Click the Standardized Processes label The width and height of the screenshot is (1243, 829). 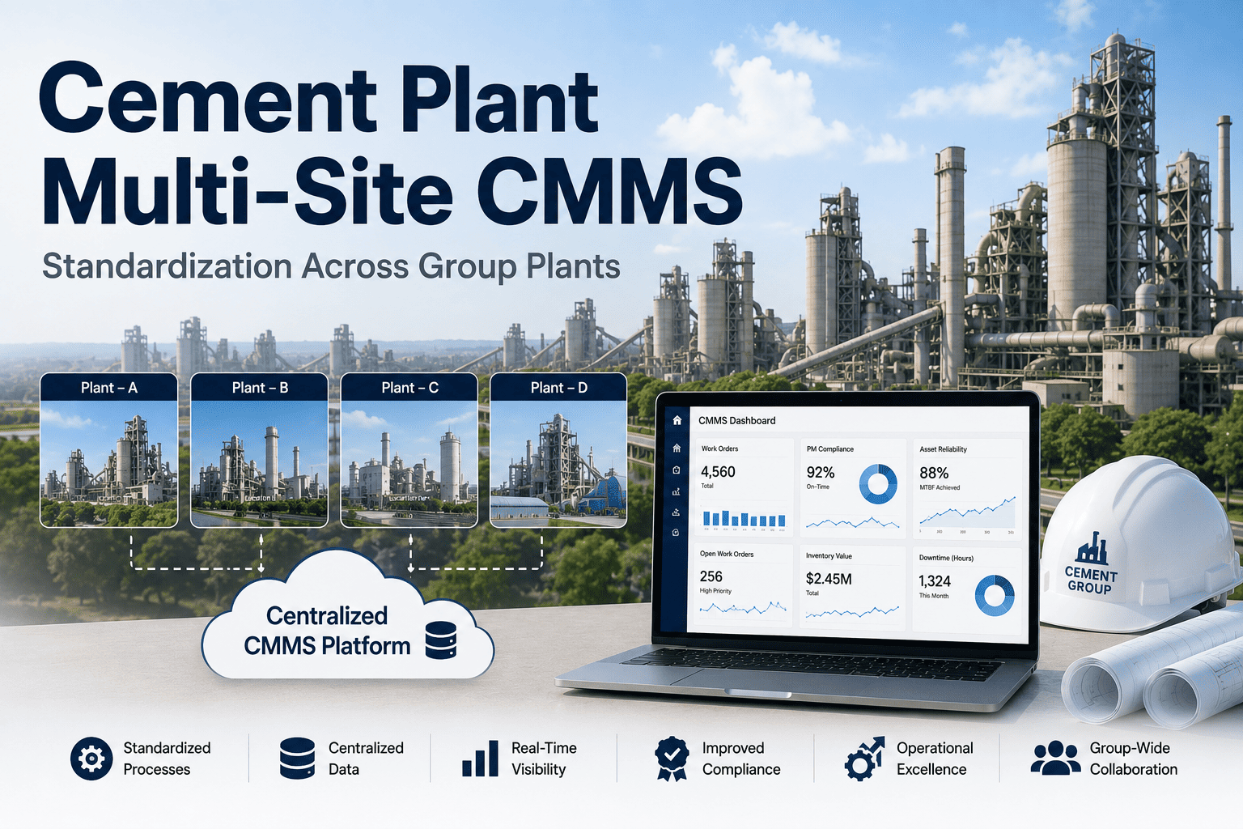[x=167, y=759]
